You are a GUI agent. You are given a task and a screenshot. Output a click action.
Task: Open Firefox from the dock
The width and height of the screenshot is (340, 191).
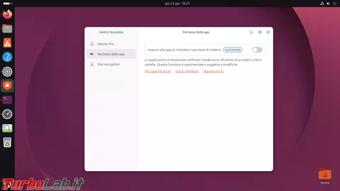[x=7, y=15]
